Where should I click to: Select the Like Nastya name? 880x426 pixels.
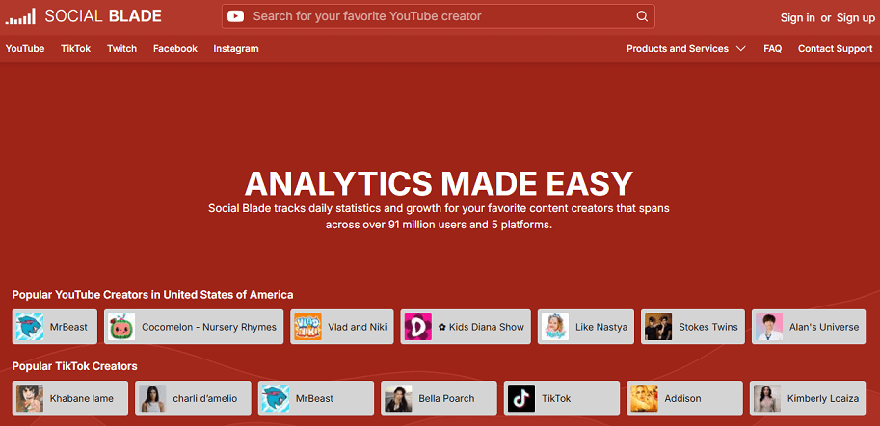[601, 327]
